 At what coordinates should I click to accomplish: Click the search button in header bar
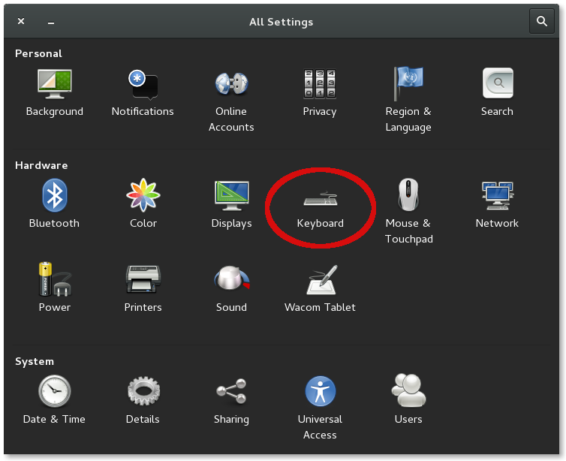541,22
